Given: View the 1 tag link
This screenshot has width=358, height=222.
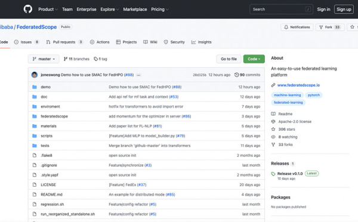Looking at the screenshot, I should click(x=100, y=59).
